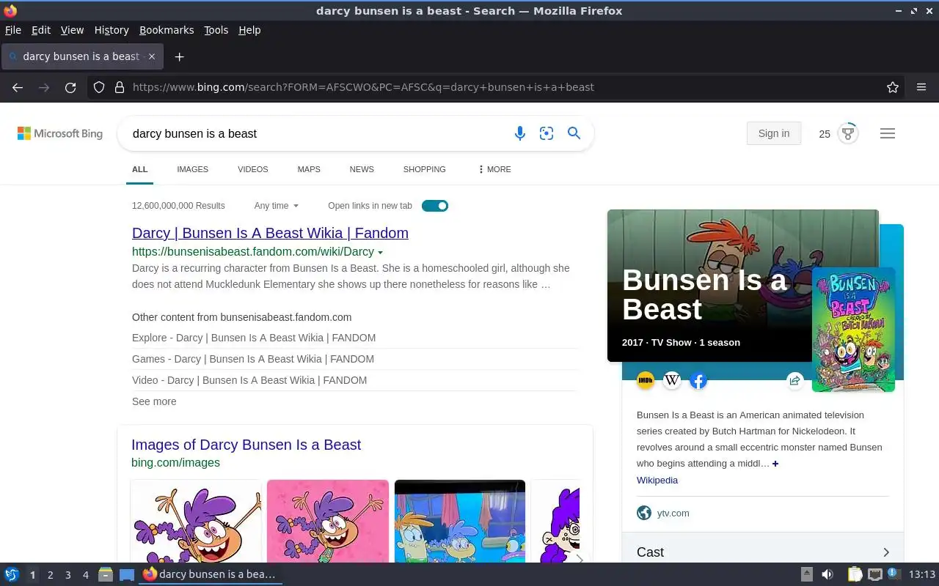Click the taskbar clipboard notes icon

point(855,575)
